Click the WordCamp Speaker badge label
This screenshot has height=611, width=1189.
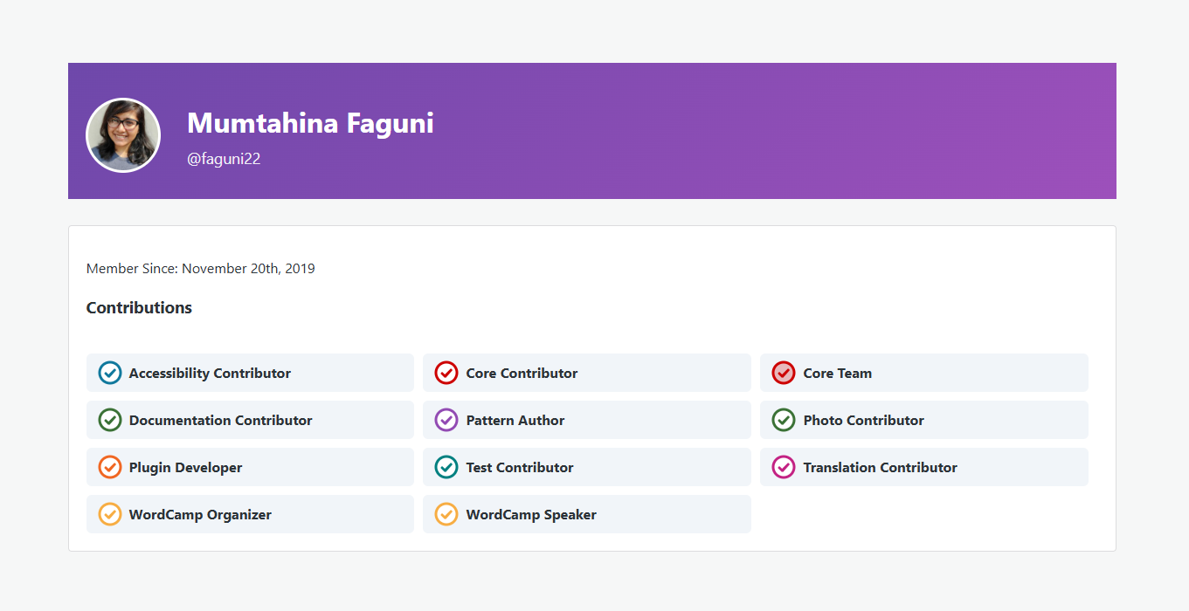coord(531,515)
